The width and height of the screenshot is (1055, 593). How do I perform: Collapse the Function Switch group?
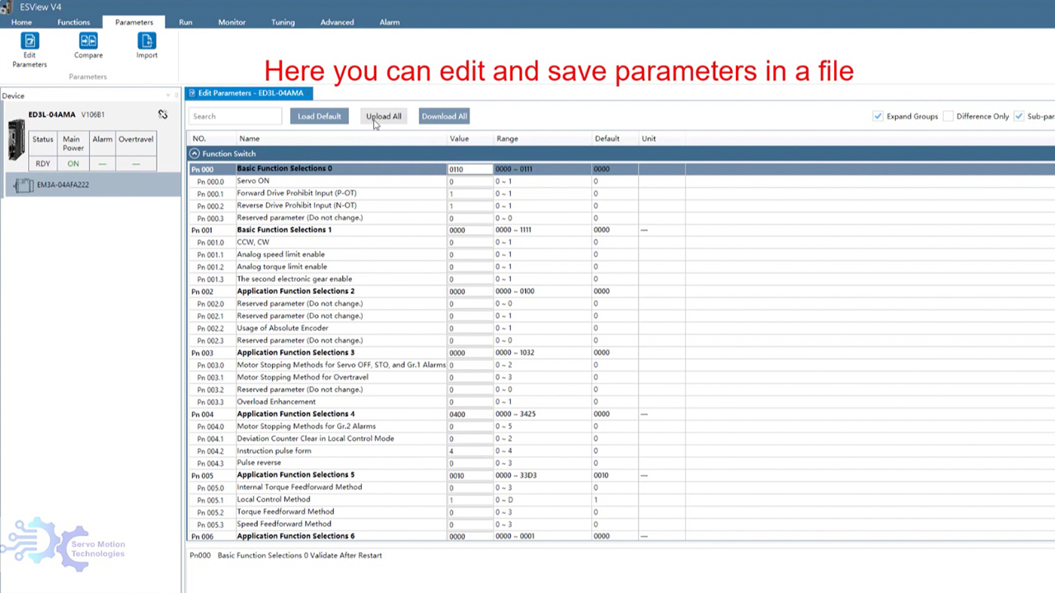click(195, 154)
